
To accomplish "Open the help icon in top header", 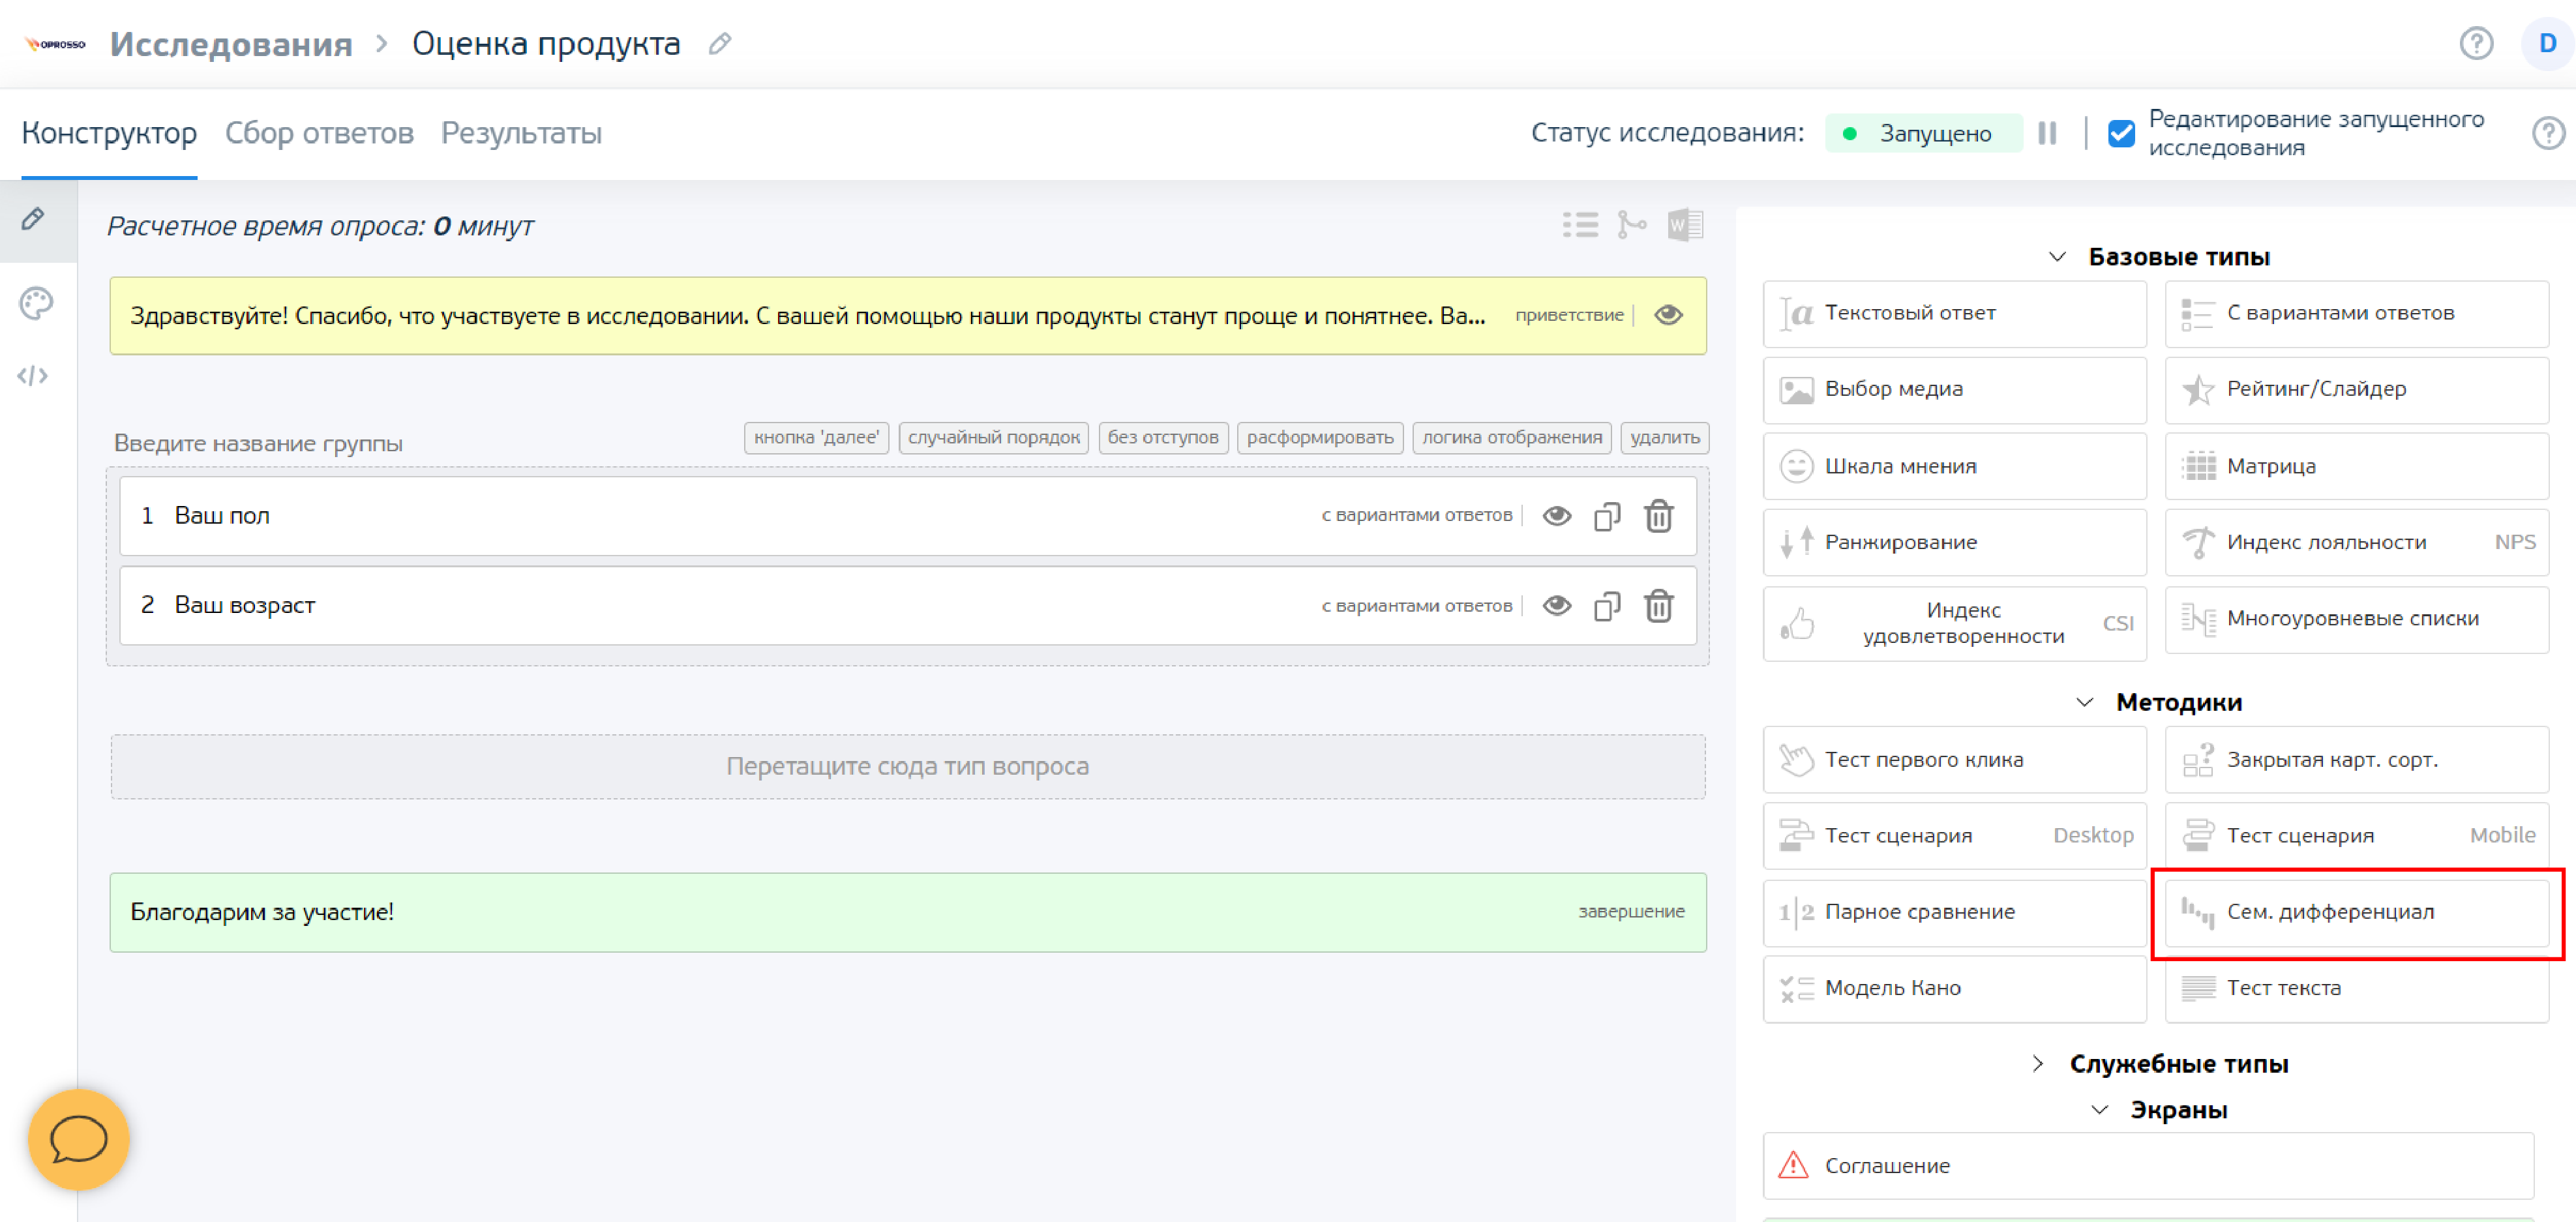I will point(2476,44).
